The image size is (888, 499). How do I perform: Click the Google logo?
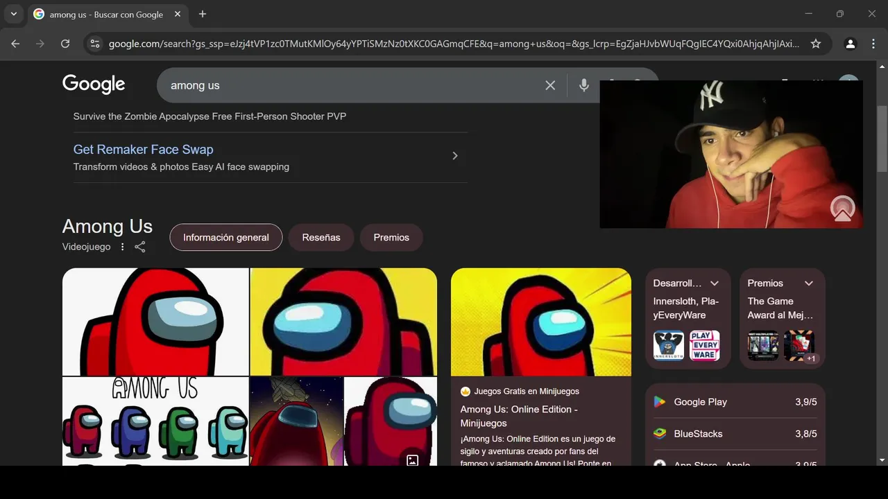coord(94,85)
